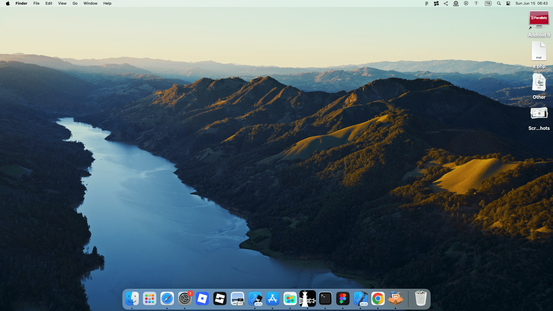Launch the App Store

pyautogui.click(x=272, y=299)
